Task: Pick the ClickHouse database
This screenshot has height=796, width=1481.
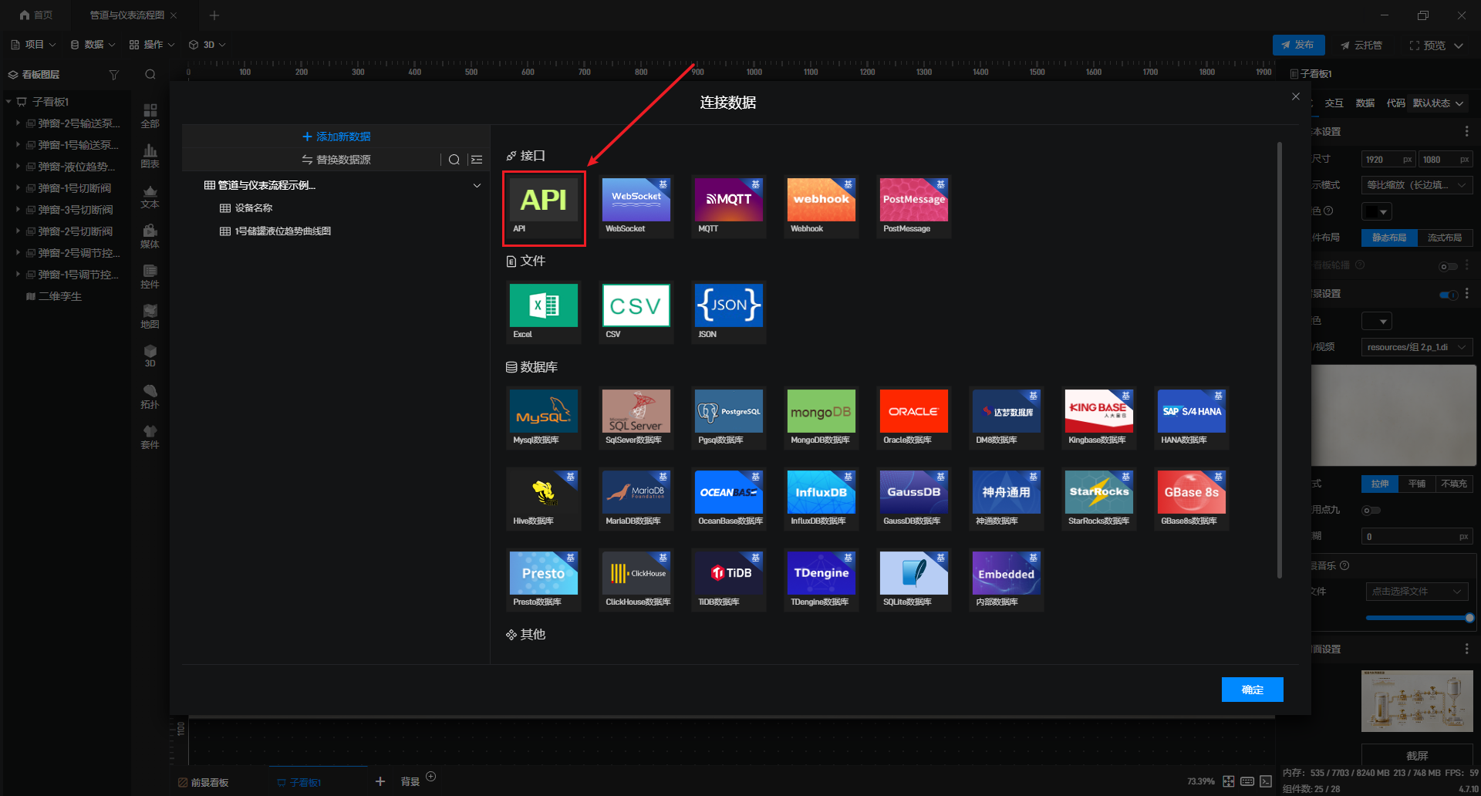Action: [636, 580]
